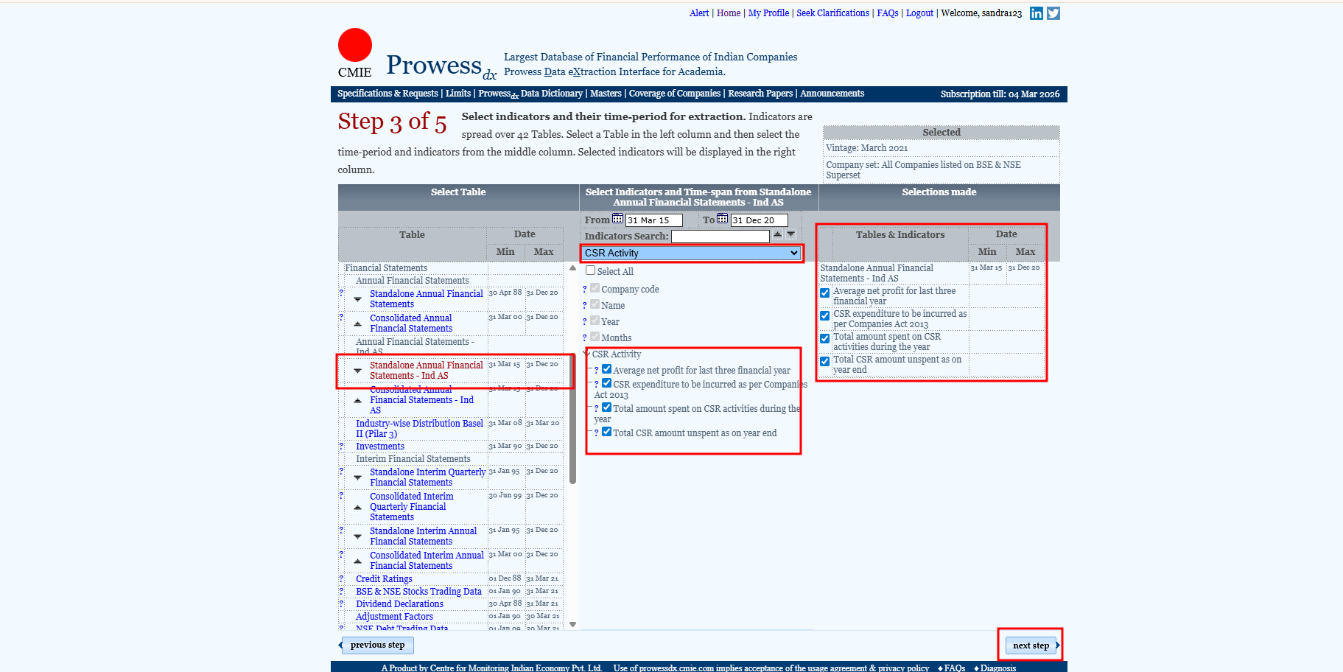
Task: Click the search-down arrow next to Indicators Search
Action: (790, 234)
